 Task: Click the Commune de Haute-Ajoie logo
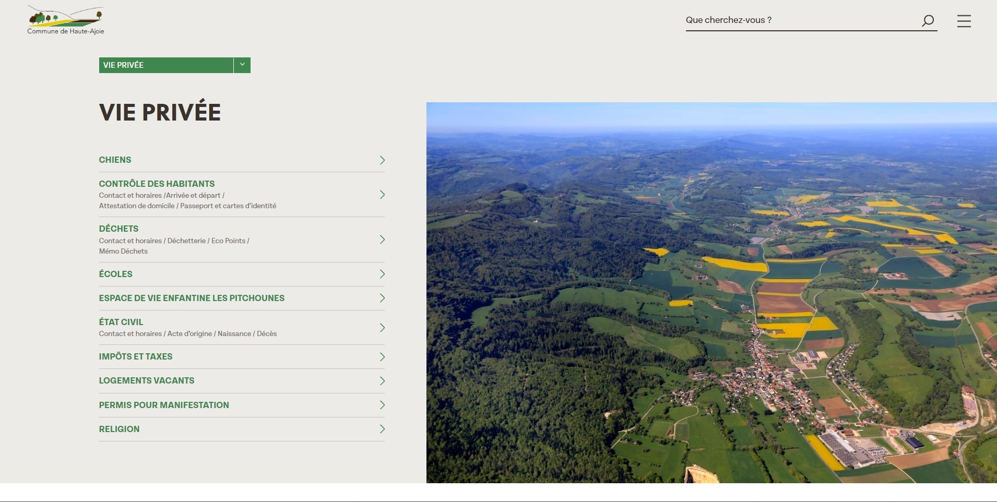66,21
